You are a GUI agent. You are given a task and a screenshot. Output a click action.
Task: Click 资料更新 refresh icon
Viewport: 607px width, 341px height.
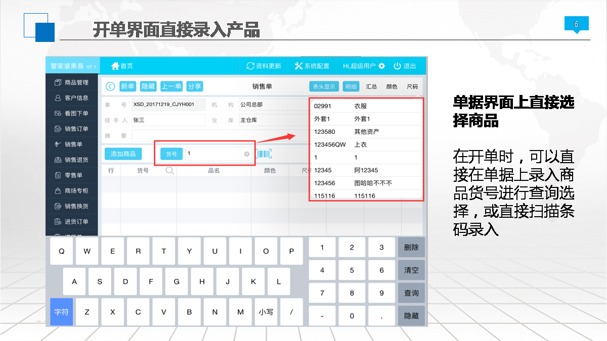coord(250,66)
